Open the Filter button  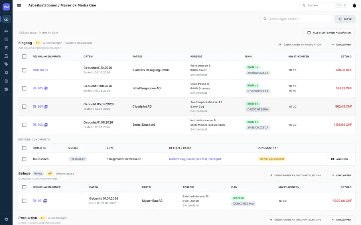(x=345, y=19)
